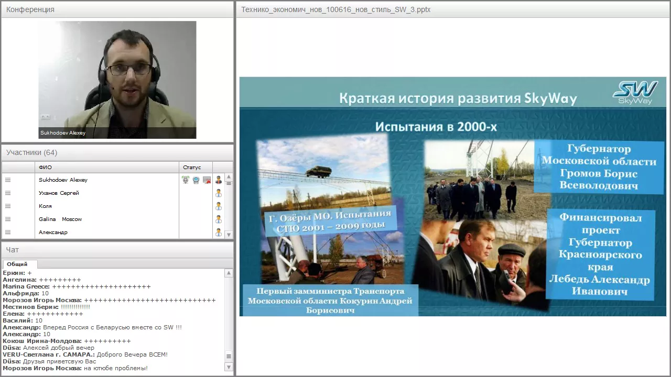Viewport: 671px width, 377px height.
Task: Click the user avatar icon for Уханов Сергей
Action: tap(219, 193)
